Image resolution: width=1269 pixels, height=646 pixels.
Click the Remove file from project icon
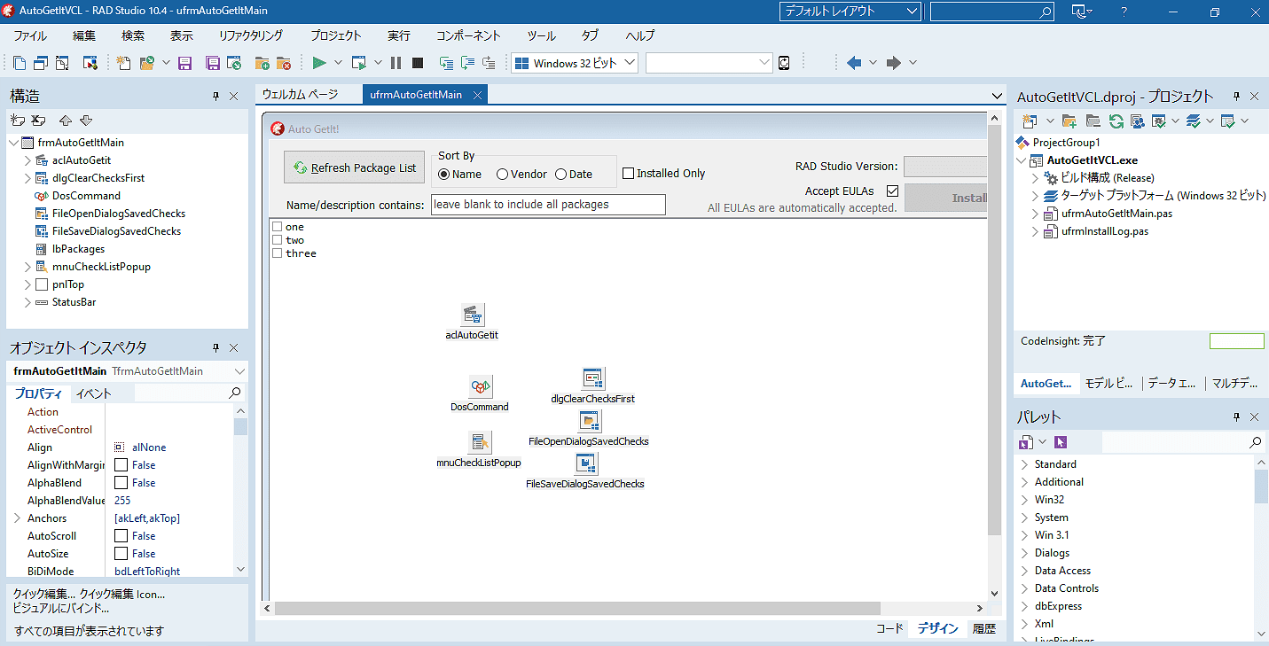283,63
